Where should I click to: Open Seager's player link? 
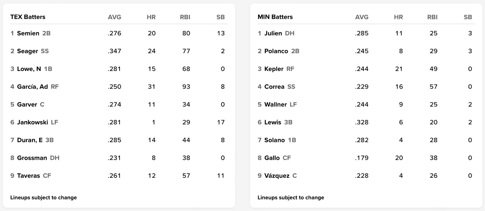coord(27,51)
